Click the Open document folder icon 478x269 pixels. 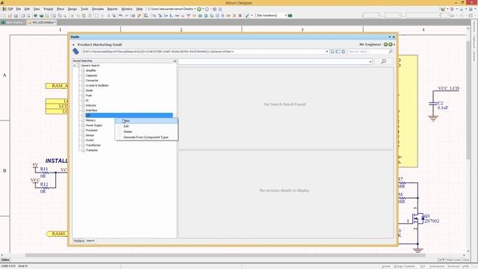pyautogui.click(x=10, y=16)
